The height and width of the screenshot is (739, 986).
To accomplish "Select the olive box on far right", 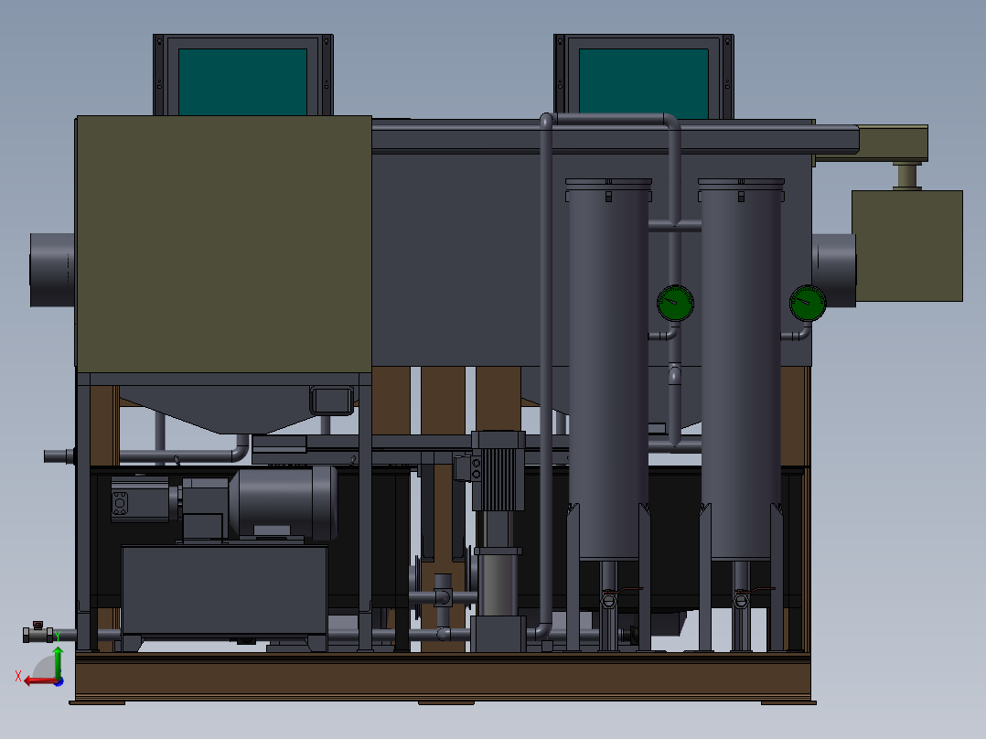I will point(906,245).
